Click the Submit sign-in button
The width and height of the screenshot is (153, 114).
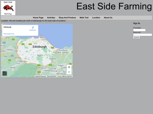point(137,37)
